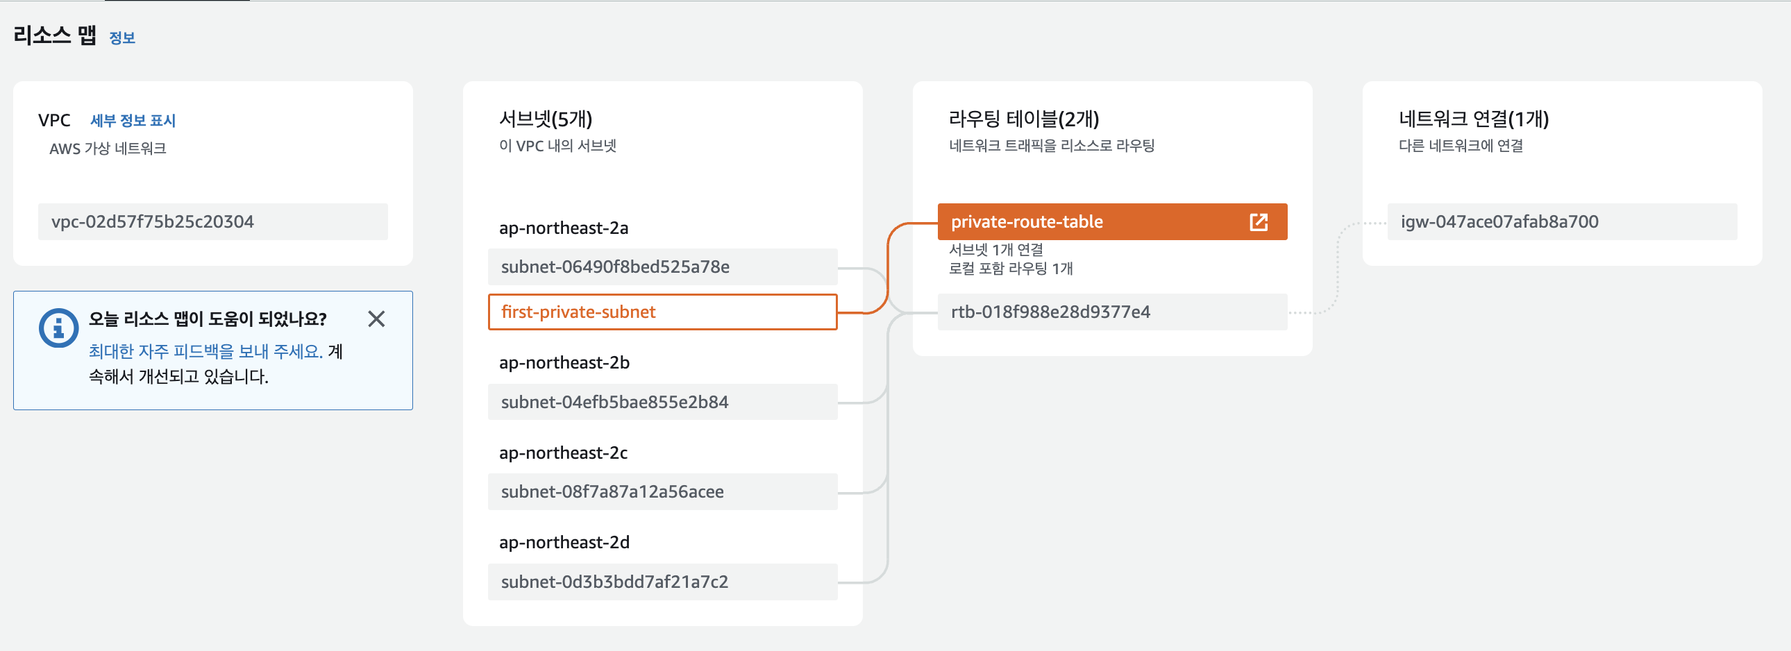This screenshot has width=1791, height=651.
Task: Select route table rtb-018f988e28d9377e4
Action: point(1111,312)
